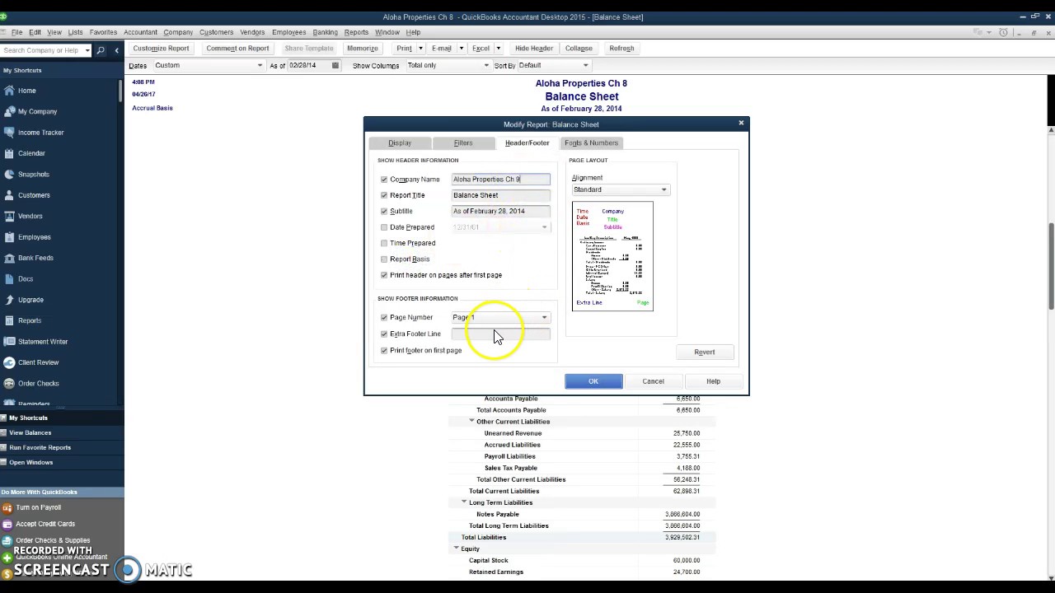1055x593 pixels.
Task: Click the Customize Report button
Action: [161, 49]
